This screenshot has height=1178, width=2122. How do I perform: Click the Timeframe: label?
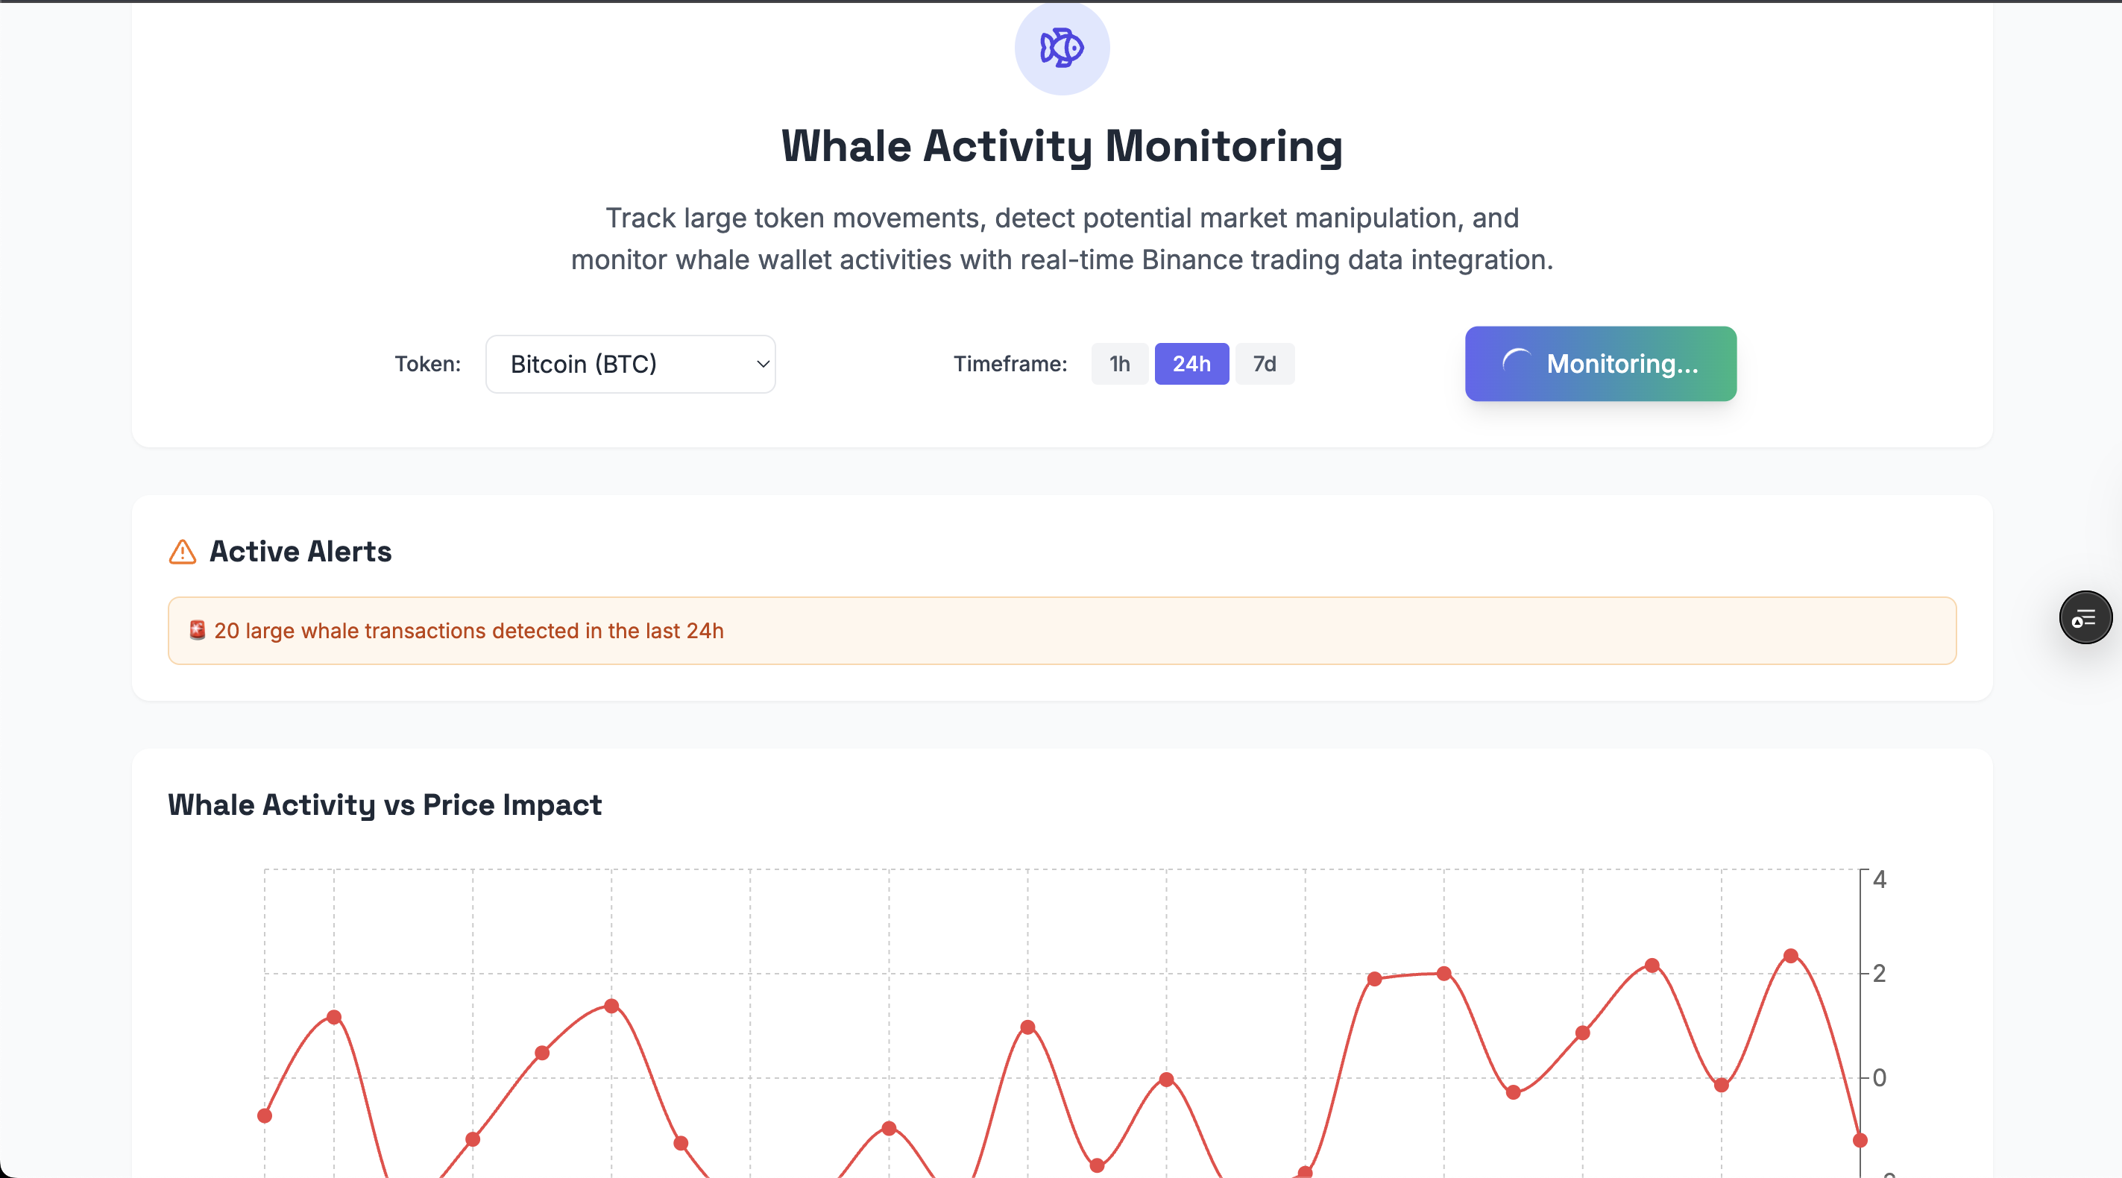click(x=1010, y=363)
